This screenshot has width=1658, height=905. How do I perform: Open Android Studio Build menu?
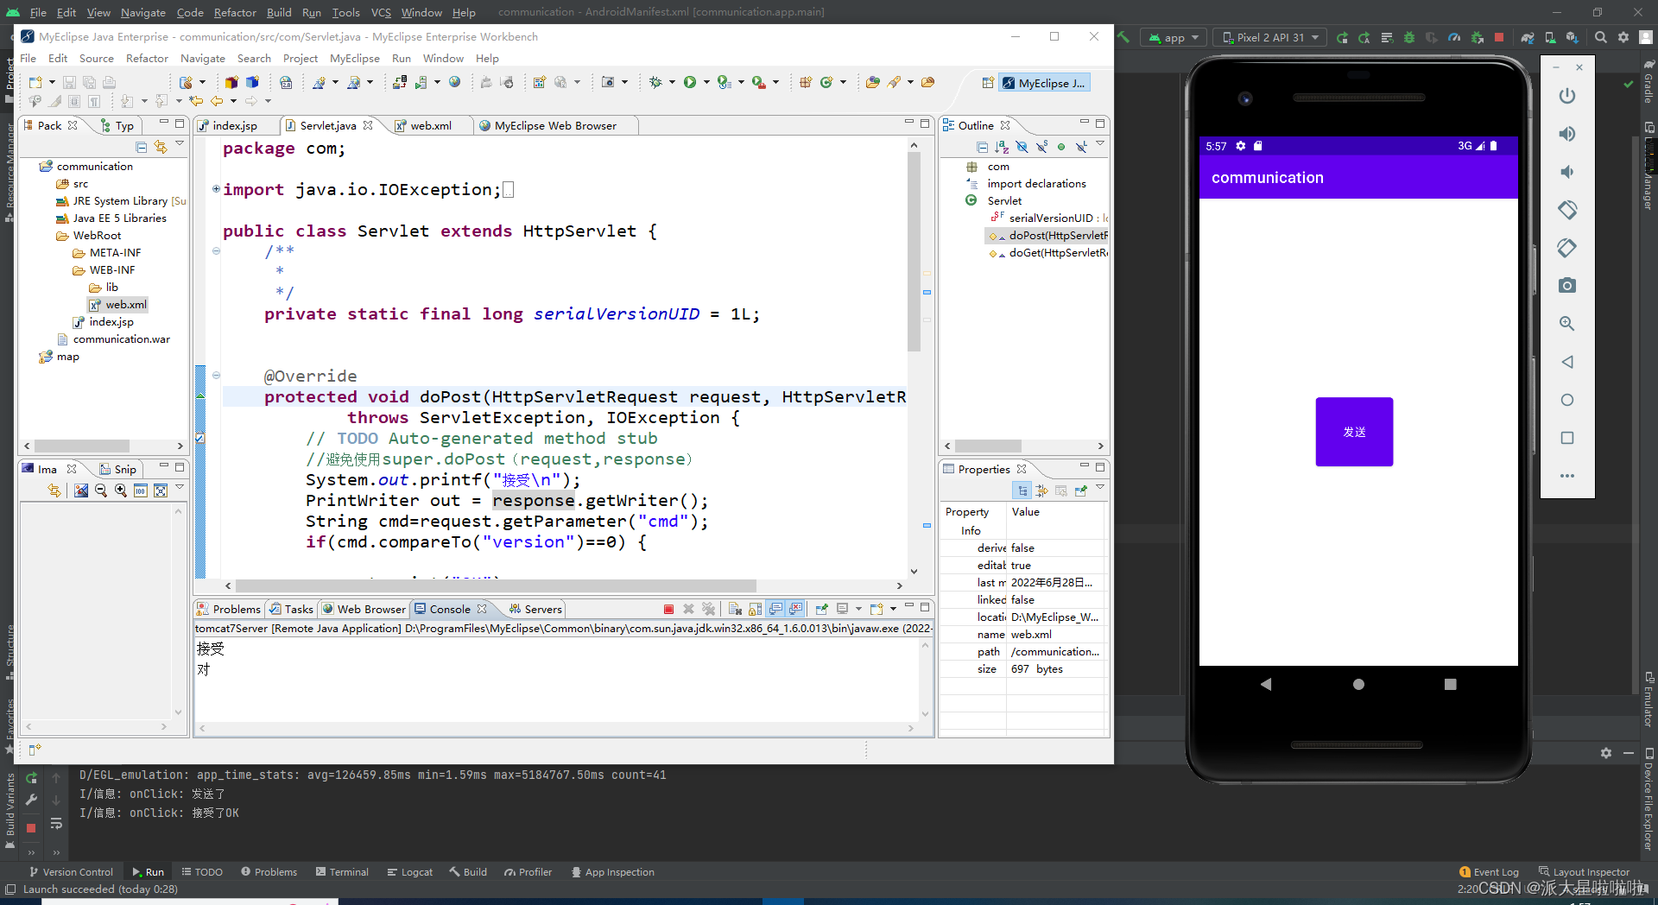279,12
